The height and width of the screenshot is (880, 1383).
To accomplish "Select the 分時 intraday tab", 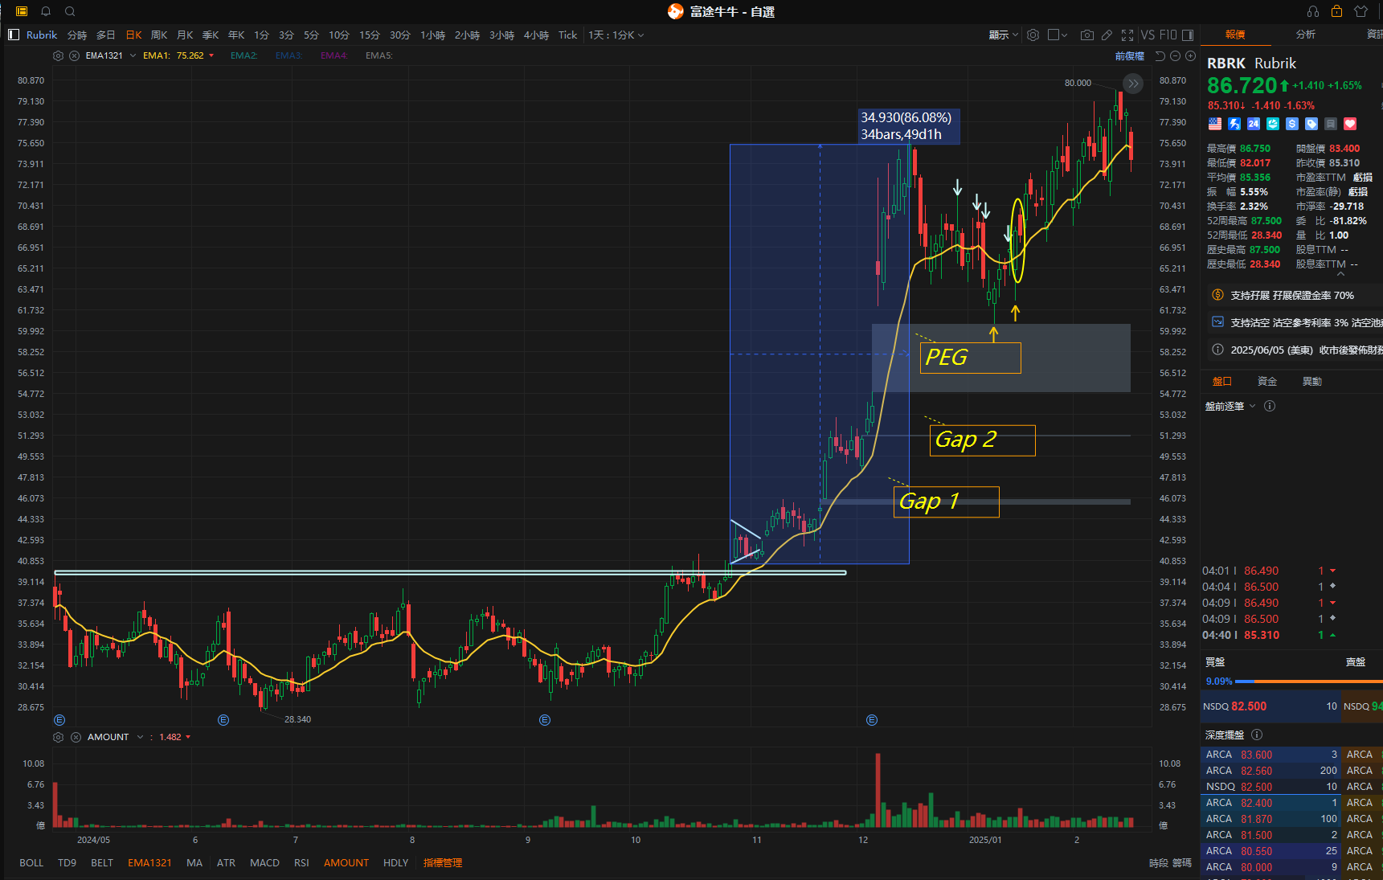I will click(77, 35).
